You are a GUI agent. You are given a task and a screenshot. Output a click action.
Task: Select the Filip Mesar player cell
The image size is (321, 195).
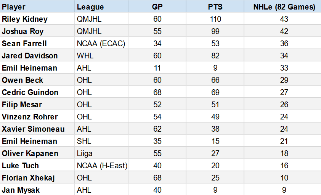37,104
